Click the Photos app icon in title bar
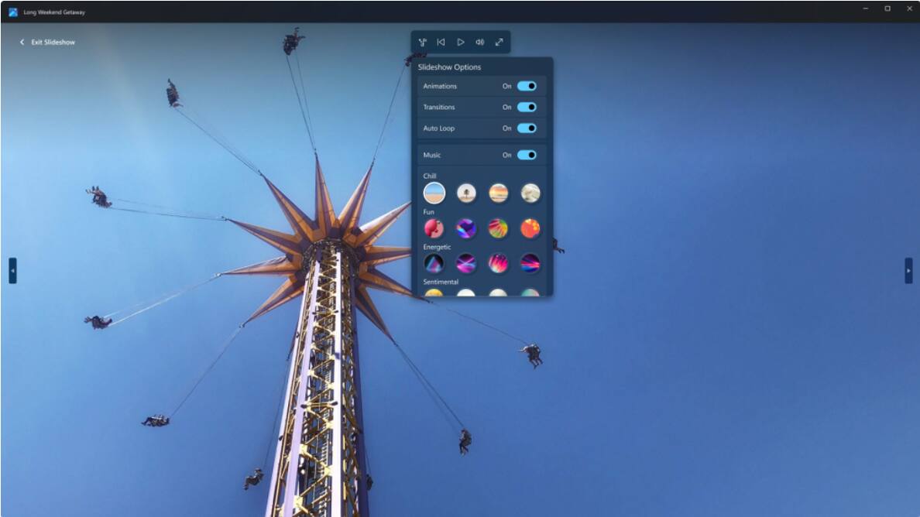 13,12
